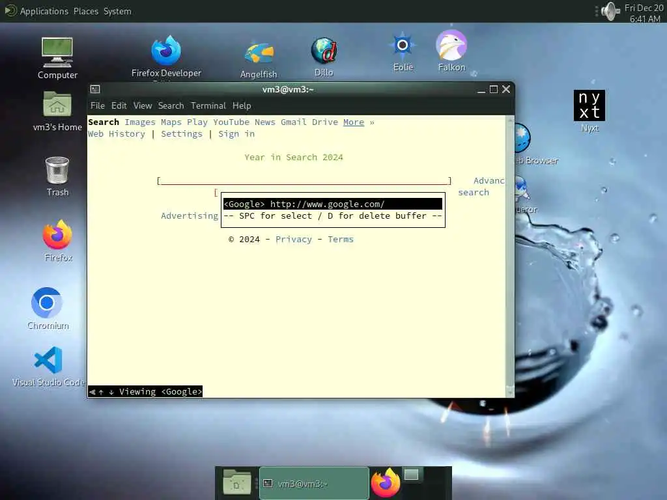Open the terminal Edit menu
This screenshot has height=500, width=667.
coord(119,105)
